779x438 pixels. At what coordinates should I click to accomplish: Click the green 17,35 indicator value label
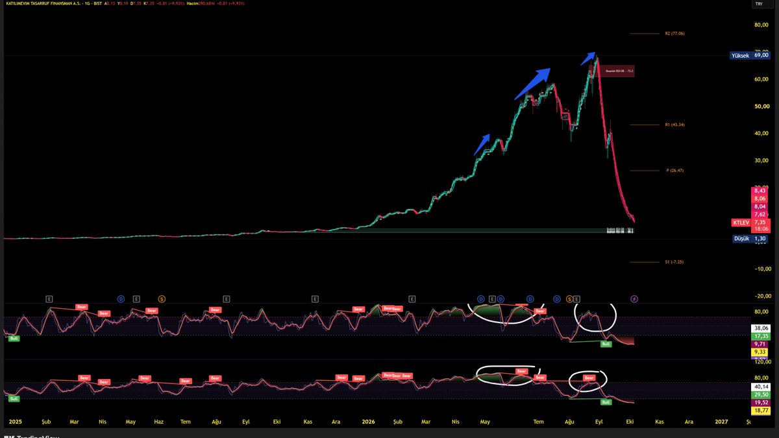pos(761,337)
